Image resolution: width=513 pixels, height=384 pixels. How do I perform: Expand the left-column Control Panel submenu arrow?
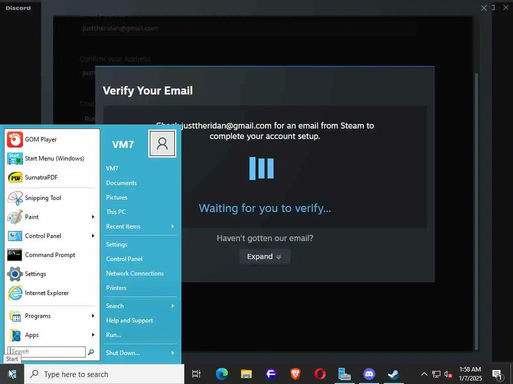[93, 236]
